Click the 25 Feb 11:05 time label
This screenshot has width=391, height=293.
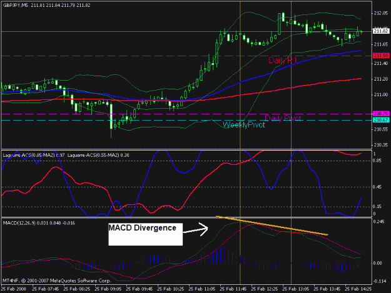pos(201,289)
